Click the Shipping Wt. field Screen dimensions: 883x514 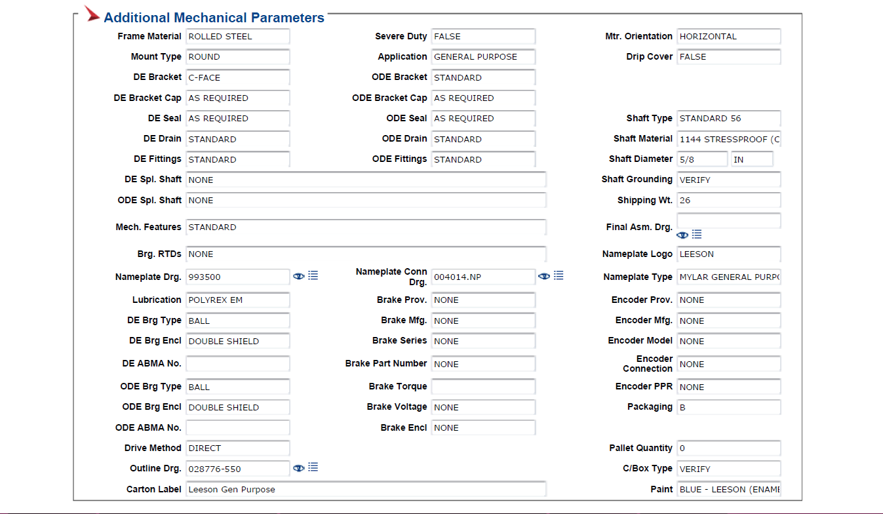pos(729,200)
